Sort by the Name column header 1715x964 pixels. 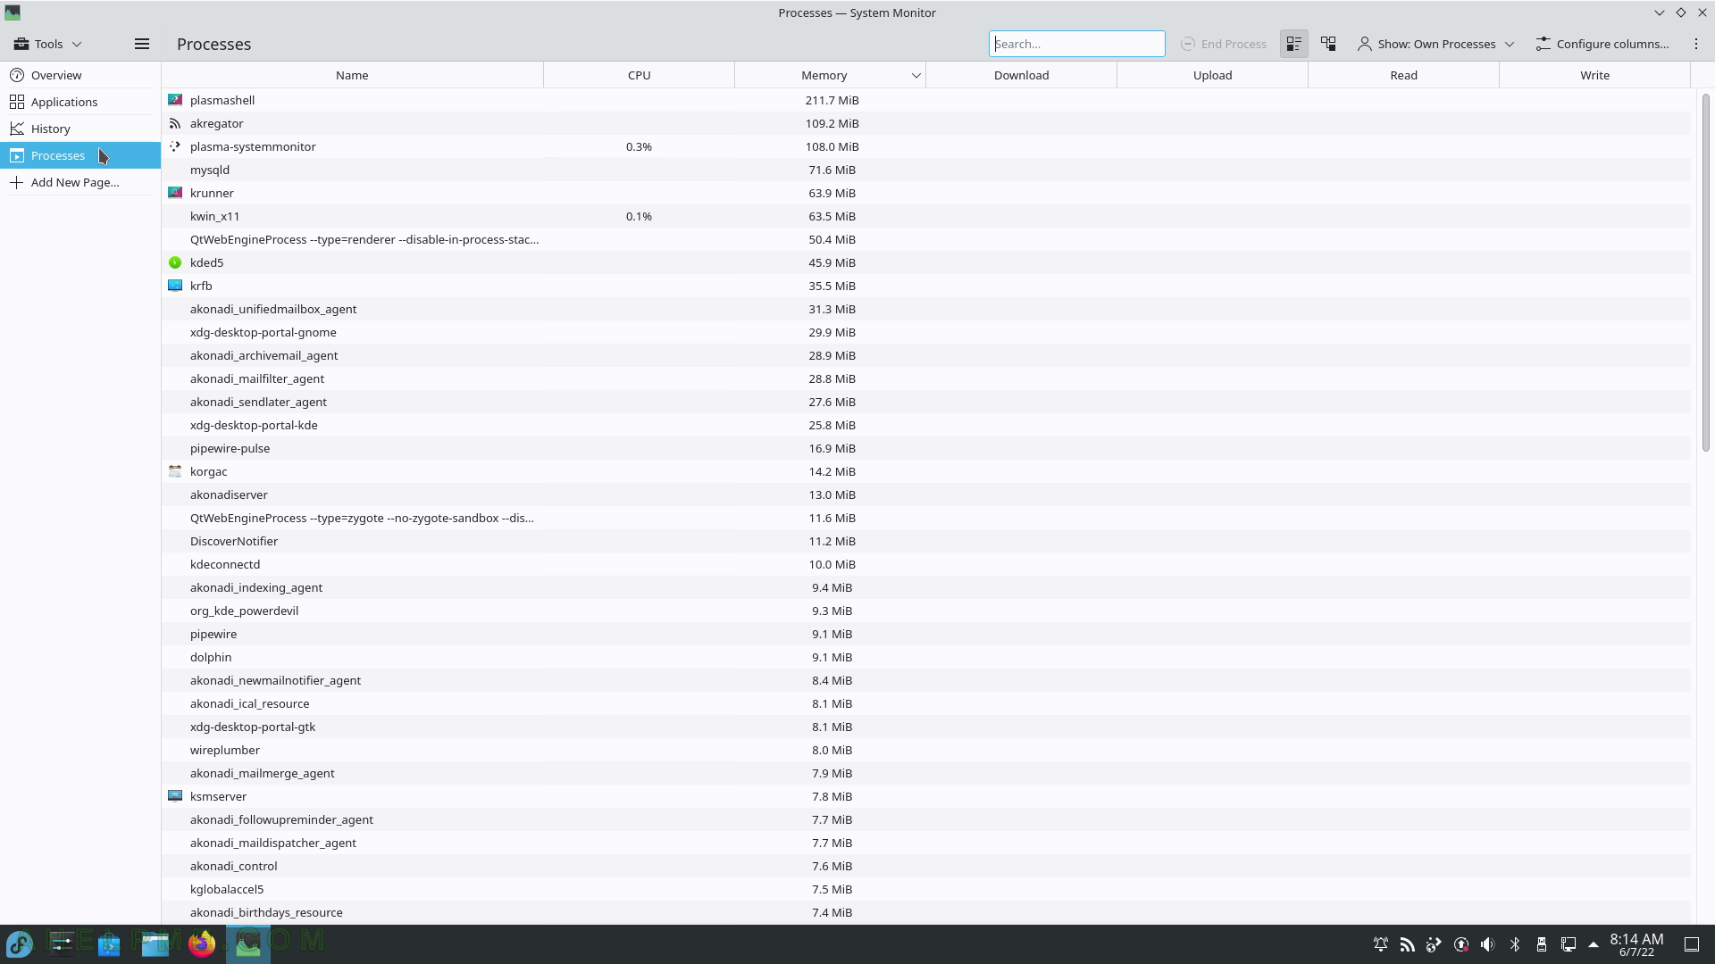pyautogui.click(x=352, y=75)
